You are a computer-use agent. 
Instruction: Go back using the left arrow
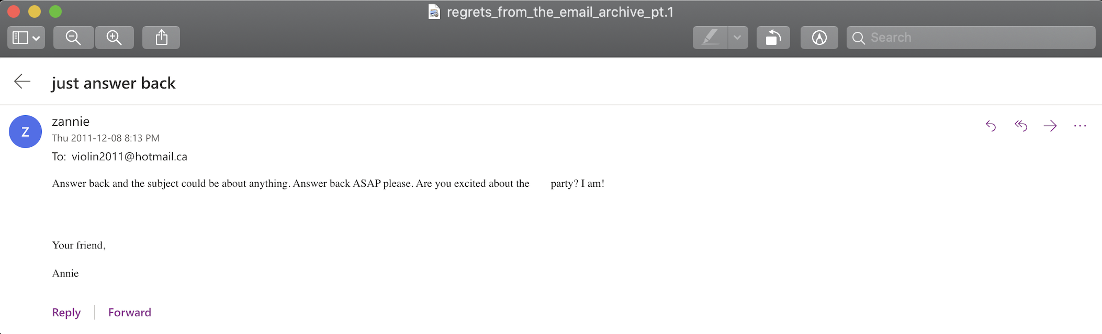coord(22,81)
